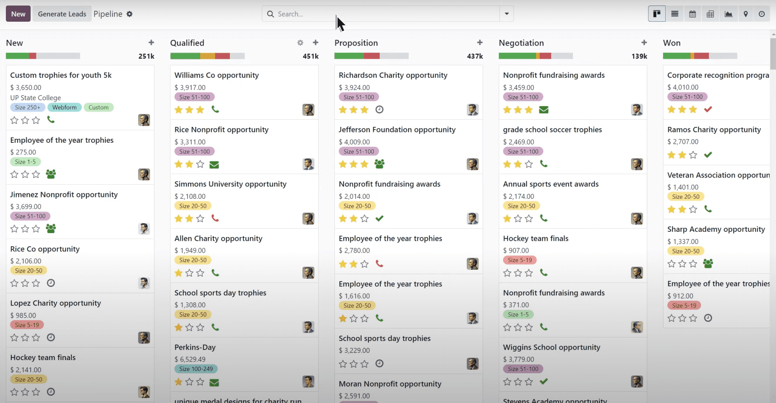The height and width of the screenshot is (403, 776).
Task: Open the Graph view
Action: click(729, 14)
